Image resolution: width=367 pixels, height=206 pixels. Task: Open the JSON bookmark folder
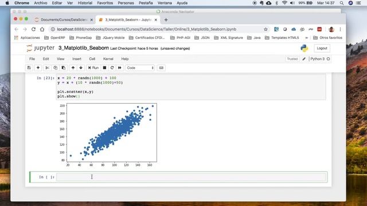point(202,38)
